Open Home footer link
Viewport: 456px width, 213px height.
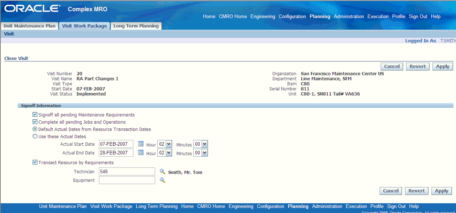pos(187,206)
